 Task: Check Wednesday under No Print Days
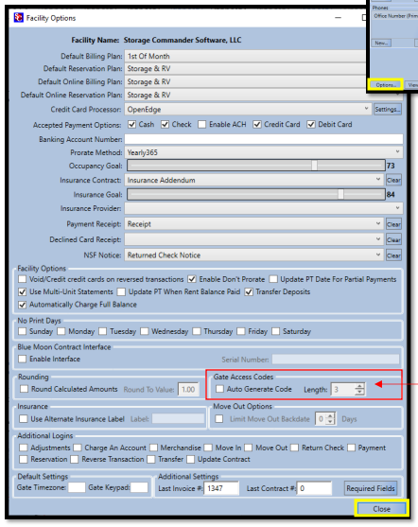click(144, 331)
